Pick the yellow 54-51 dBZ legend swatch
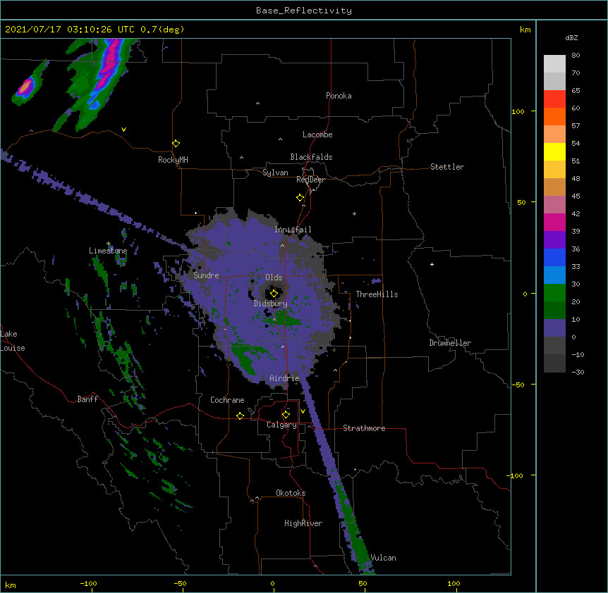Screen dimensions: 608x593 (x=554, y=151)
